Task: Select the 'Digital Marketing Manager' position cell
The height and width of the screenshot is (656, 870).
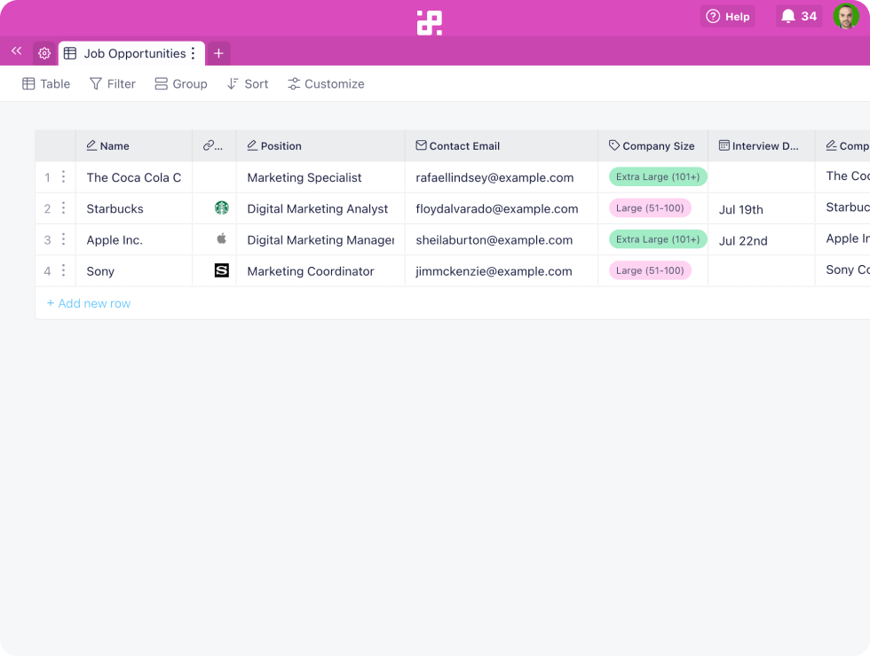Action: click(x=320, y=240)
